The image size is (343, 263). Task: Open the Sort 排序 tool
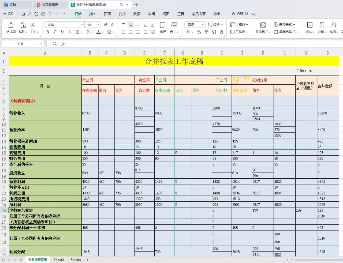point(334,28)
